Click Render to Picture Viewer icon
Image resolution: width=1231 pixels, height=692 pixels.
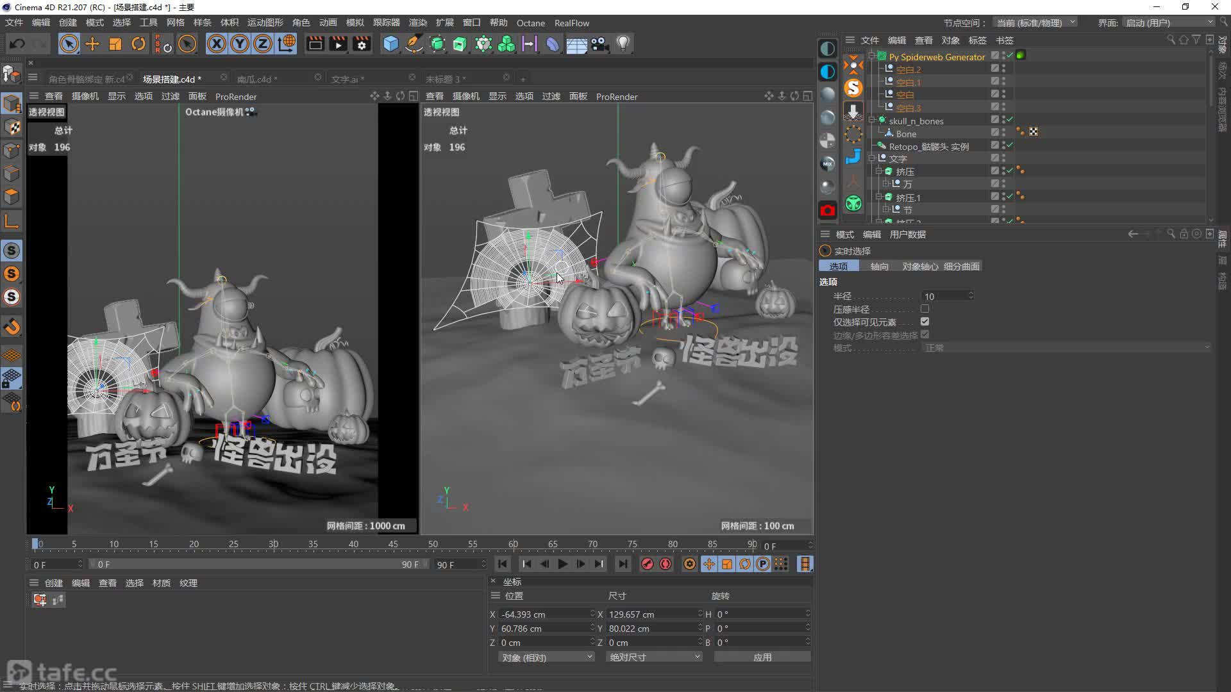pyautogui.click(x=338, y=44)
